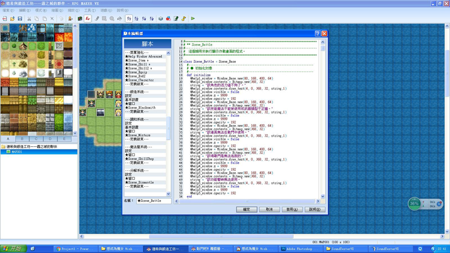Click the script name field ★Scene_Battle
The image size is (450, 253).
coord(154,201)
